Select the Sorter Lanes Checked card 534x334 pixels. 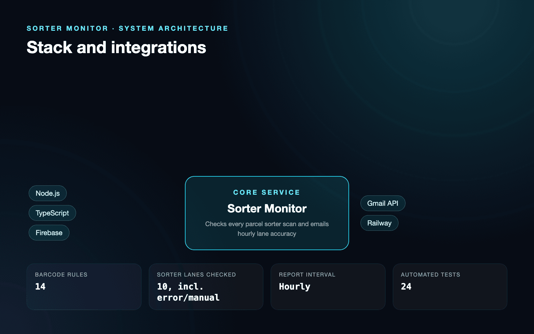pos(206,287)
